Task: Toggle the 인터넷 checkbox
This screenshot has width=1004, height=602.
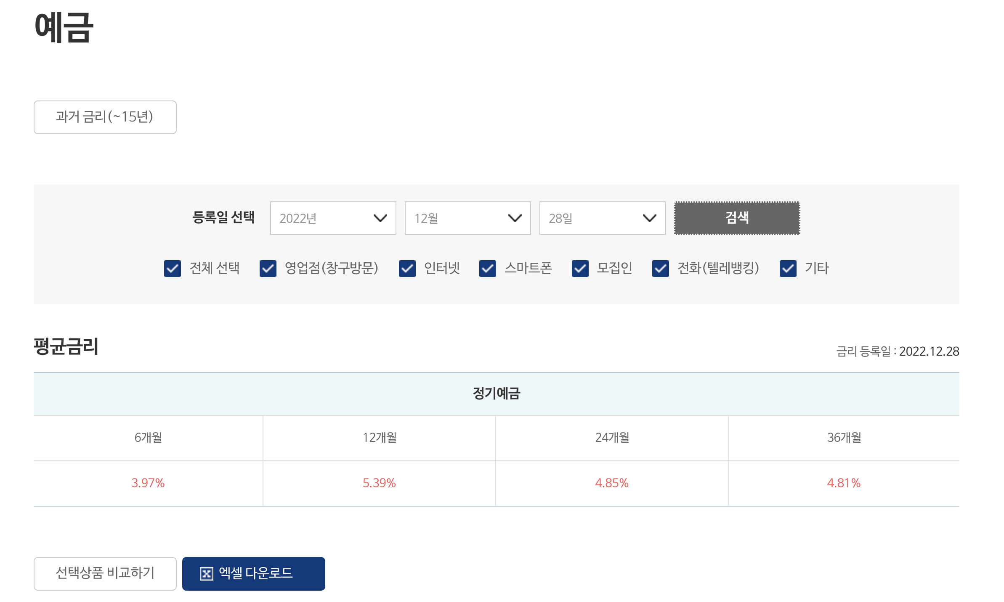Action: [x=407, y=268]
